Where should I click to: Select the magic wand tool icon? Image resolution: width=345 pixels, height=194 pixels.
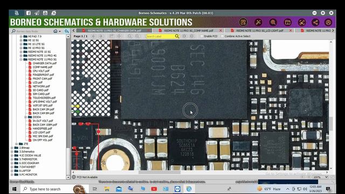[258, 22]
